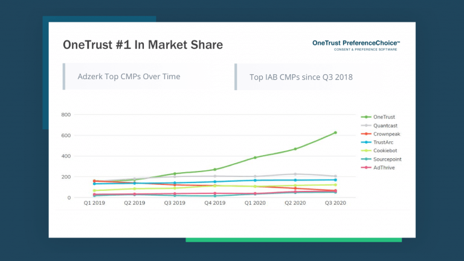Click the OneTrust Q4 2019 data point

[215, 170]
